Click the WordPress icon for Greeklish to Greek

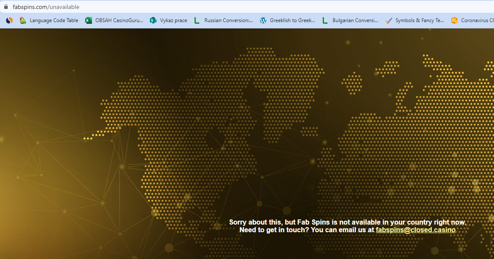(263, 20)
